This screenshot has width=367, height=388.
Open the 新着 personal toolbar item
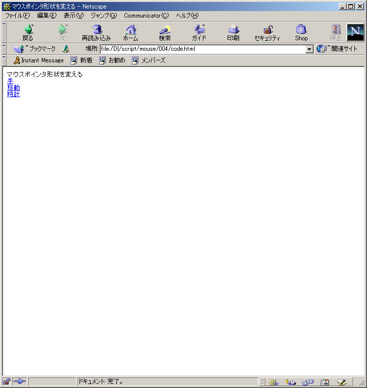[x=81, y=60]
